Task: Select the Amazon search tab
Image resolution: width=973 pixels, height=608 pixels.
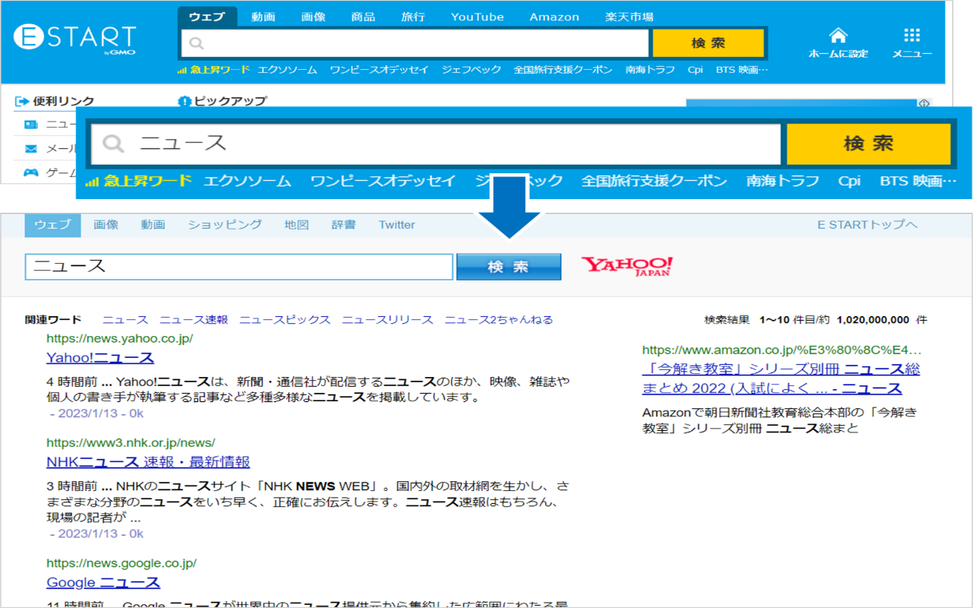Action: (x=554, y=17)
